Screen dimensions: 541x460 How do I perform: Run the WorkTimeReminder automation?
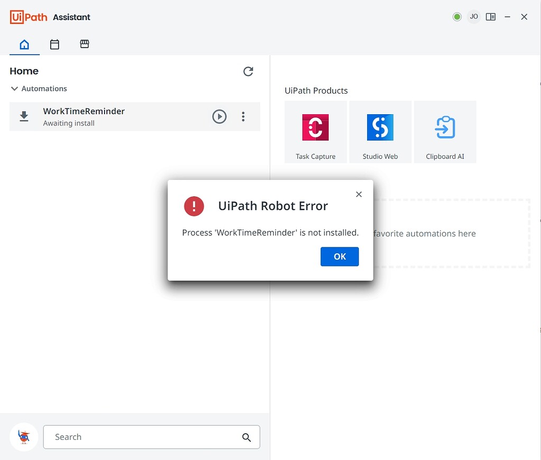(x=219, y=116)
